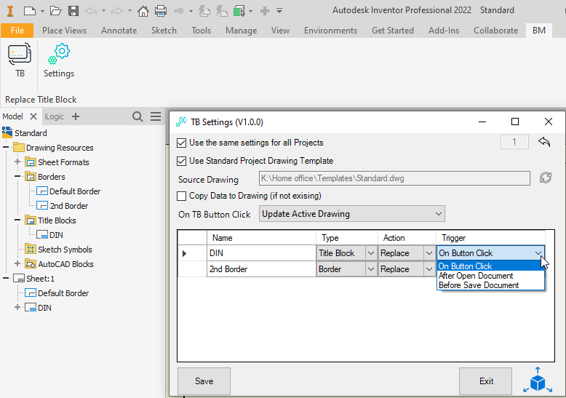The width and height of the screenshot is (566, 398).
Task: Enable Copy Data to Drawing checkbox
Action: point(181,196)
